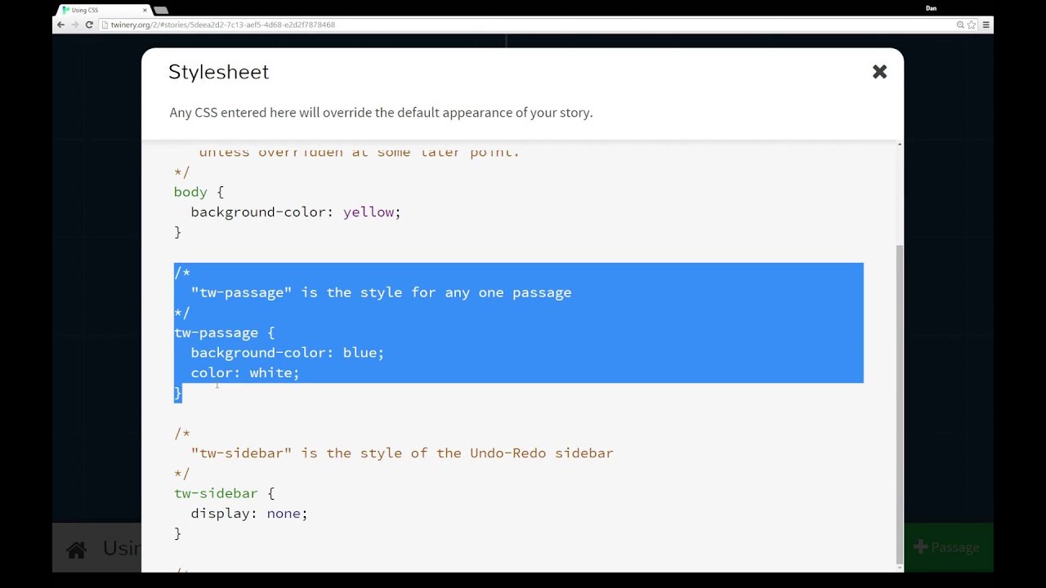Click the zoom magnifier icon in address bar
Screen dimensions: 1046x588
(960, 24)
